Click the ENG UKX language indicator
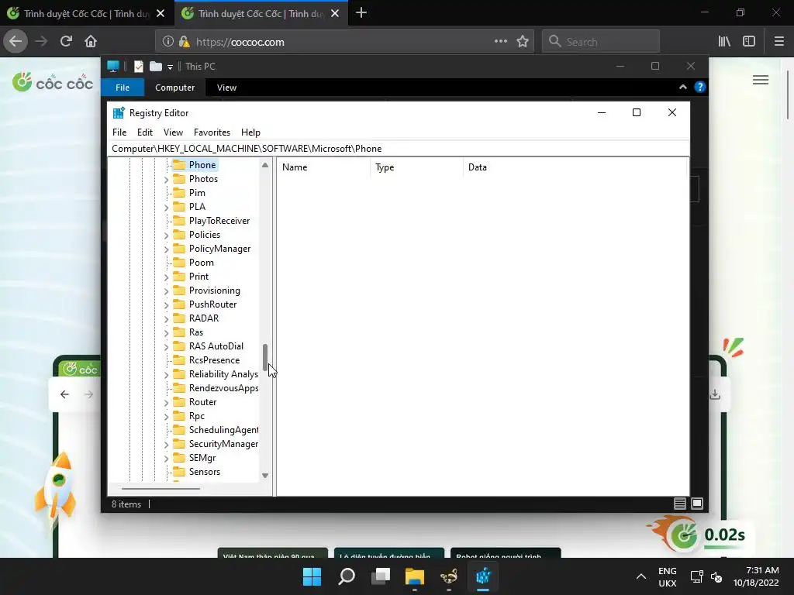This screenshot has height=595, width=794. pyautogui.click(x=667, y=576)
